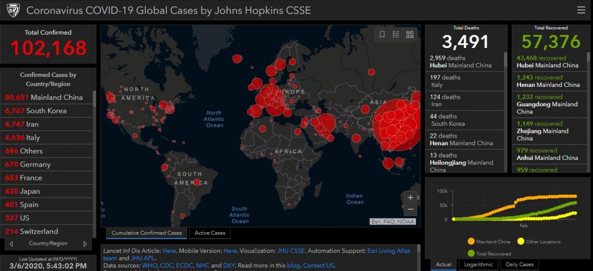This screenshot has width=593, height=271.
Task: Go to next Country/Region list page
Action: click(85, 244)
